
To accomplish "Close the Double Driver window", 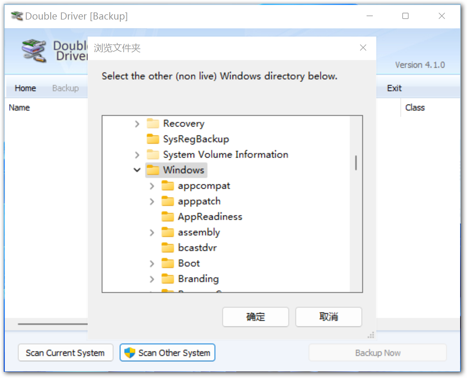I will tap(442, 16).
